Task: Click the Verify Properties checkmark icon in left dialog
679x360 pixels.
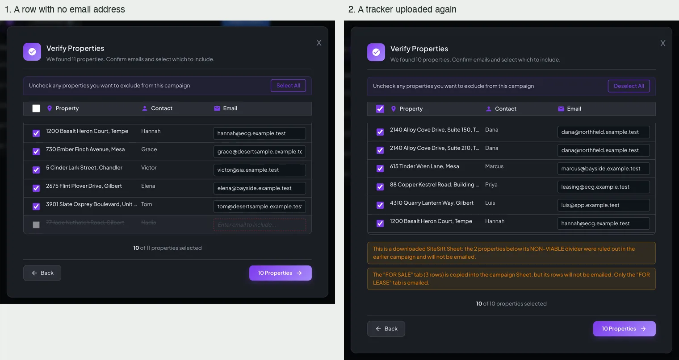Action: pos(32,52)
